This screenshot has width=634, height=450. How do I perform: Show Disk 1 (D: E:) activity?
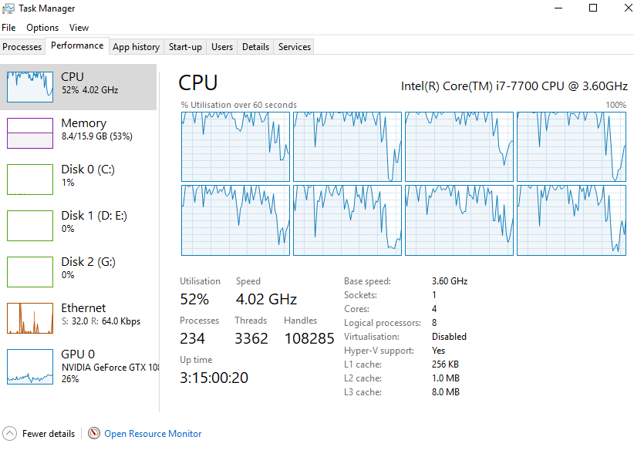point(30,225)
